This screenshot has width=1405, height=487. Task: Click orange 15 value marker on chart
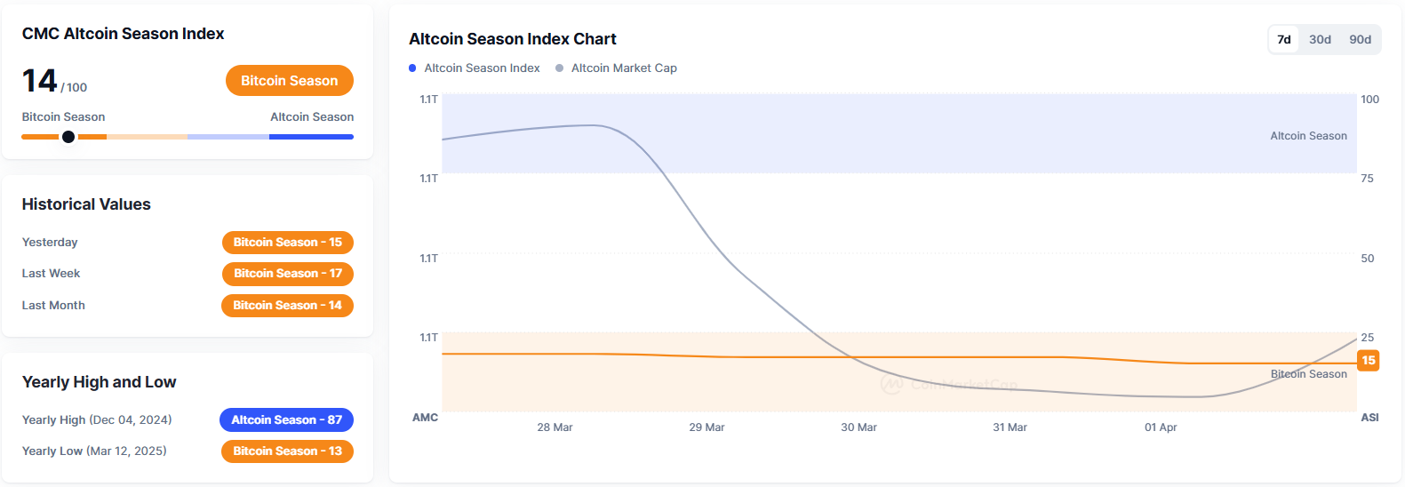(1368, 361)
